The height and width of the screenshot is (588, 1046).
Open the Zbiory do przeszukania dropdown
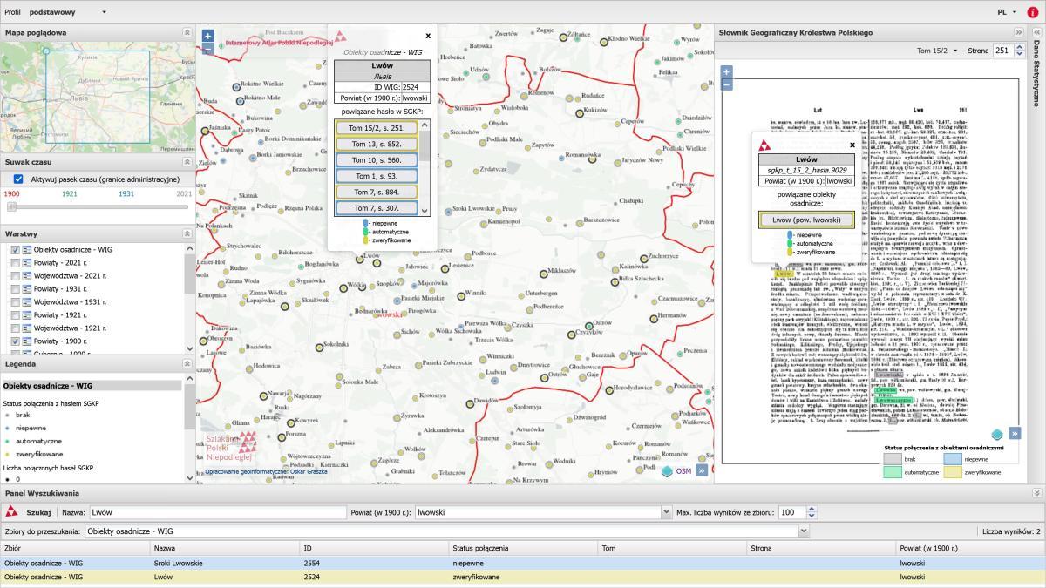click(x=804, y=531)
